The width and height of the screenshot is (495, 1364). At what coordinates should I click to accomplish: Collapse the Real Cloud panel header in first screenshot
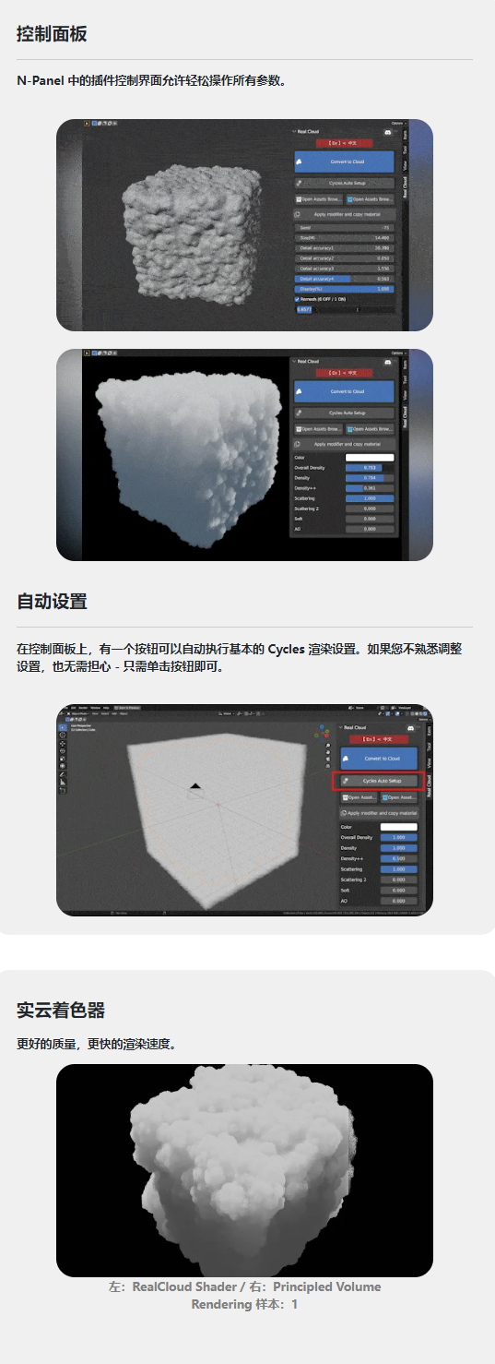pos(307,132)
